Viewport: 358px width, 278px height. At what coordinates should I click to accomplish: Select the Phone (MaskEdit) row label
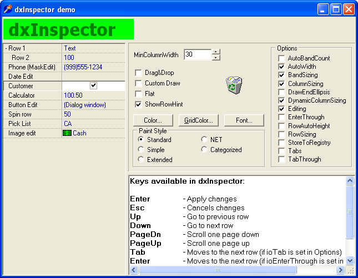[x=32, y=67]
